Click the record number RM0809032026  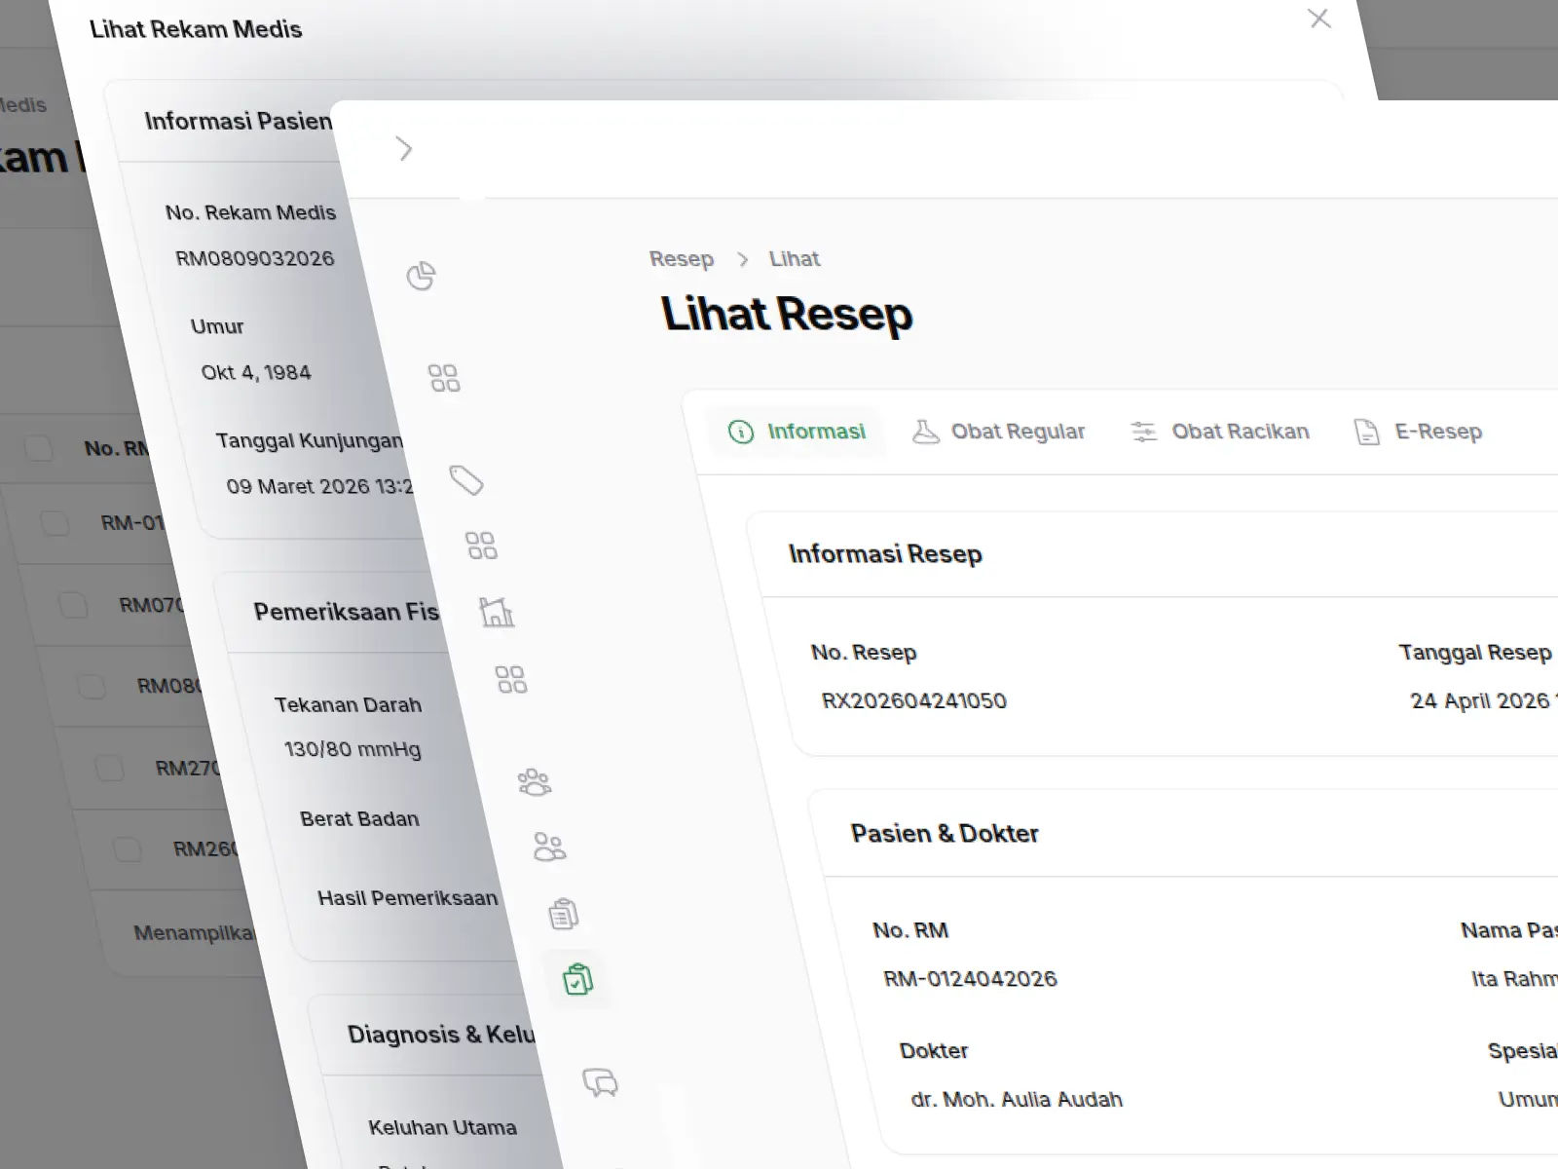coord(255,258)
